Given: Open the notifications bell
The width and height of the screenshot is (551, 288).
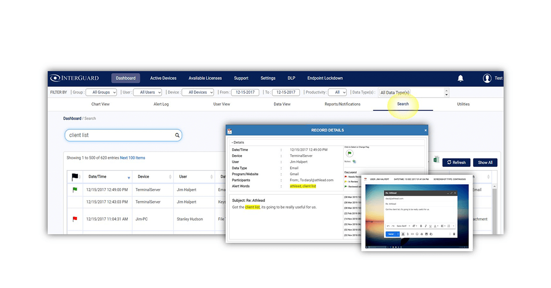Looking at the screenshot, I should (461, 78).
